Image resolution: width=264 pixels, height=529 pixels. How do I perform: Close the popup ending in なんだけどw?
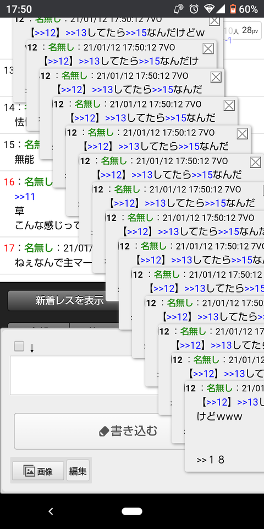coord(215,20)
